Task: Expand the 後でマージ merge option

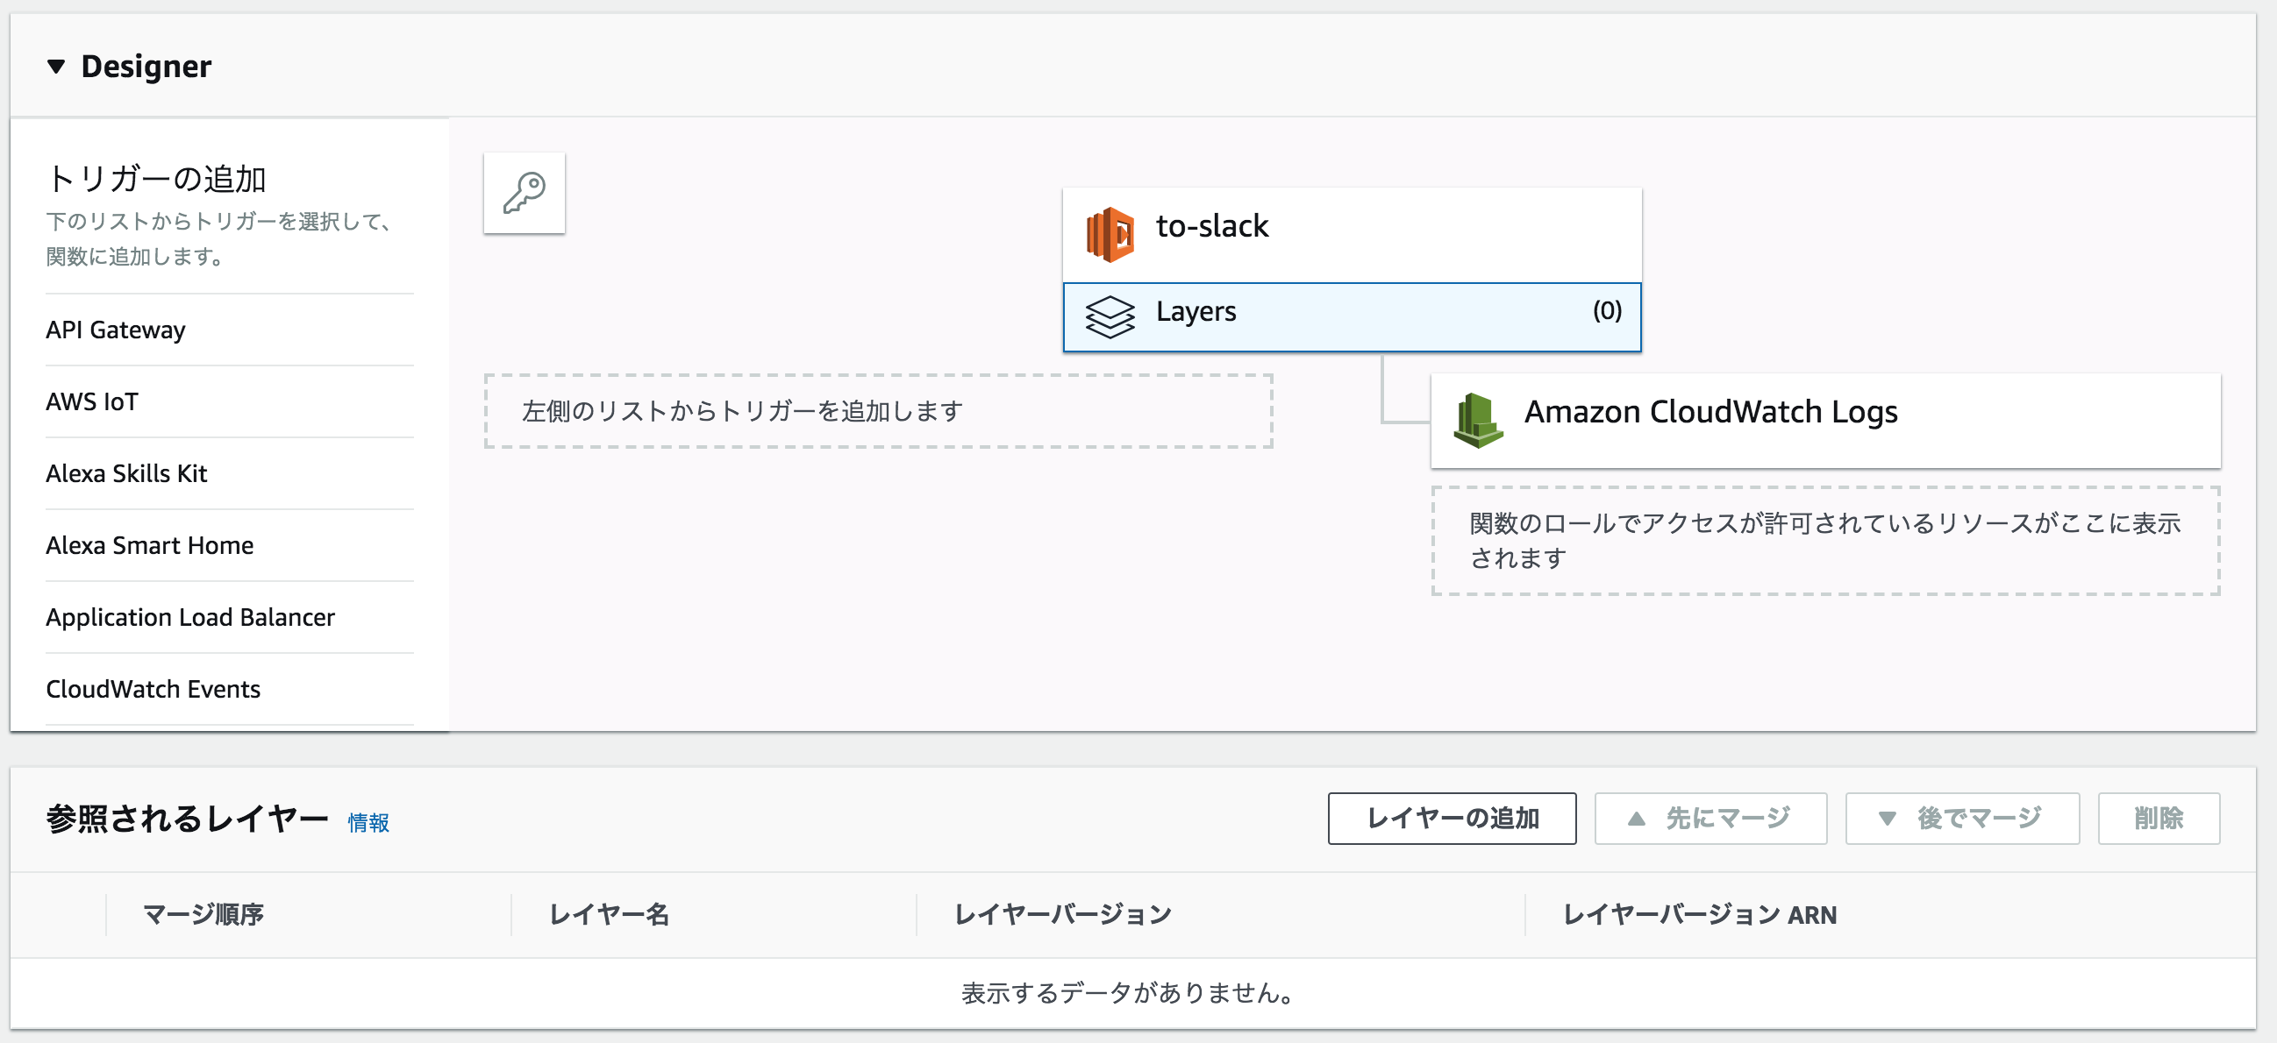Action: pos(1962,819)
